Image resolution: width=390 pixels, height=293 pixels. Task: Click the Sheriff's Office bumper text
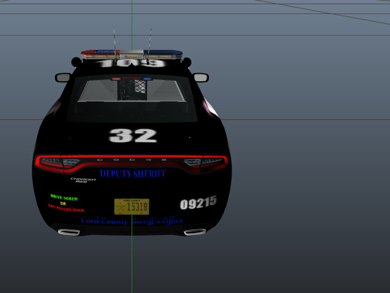132,220
